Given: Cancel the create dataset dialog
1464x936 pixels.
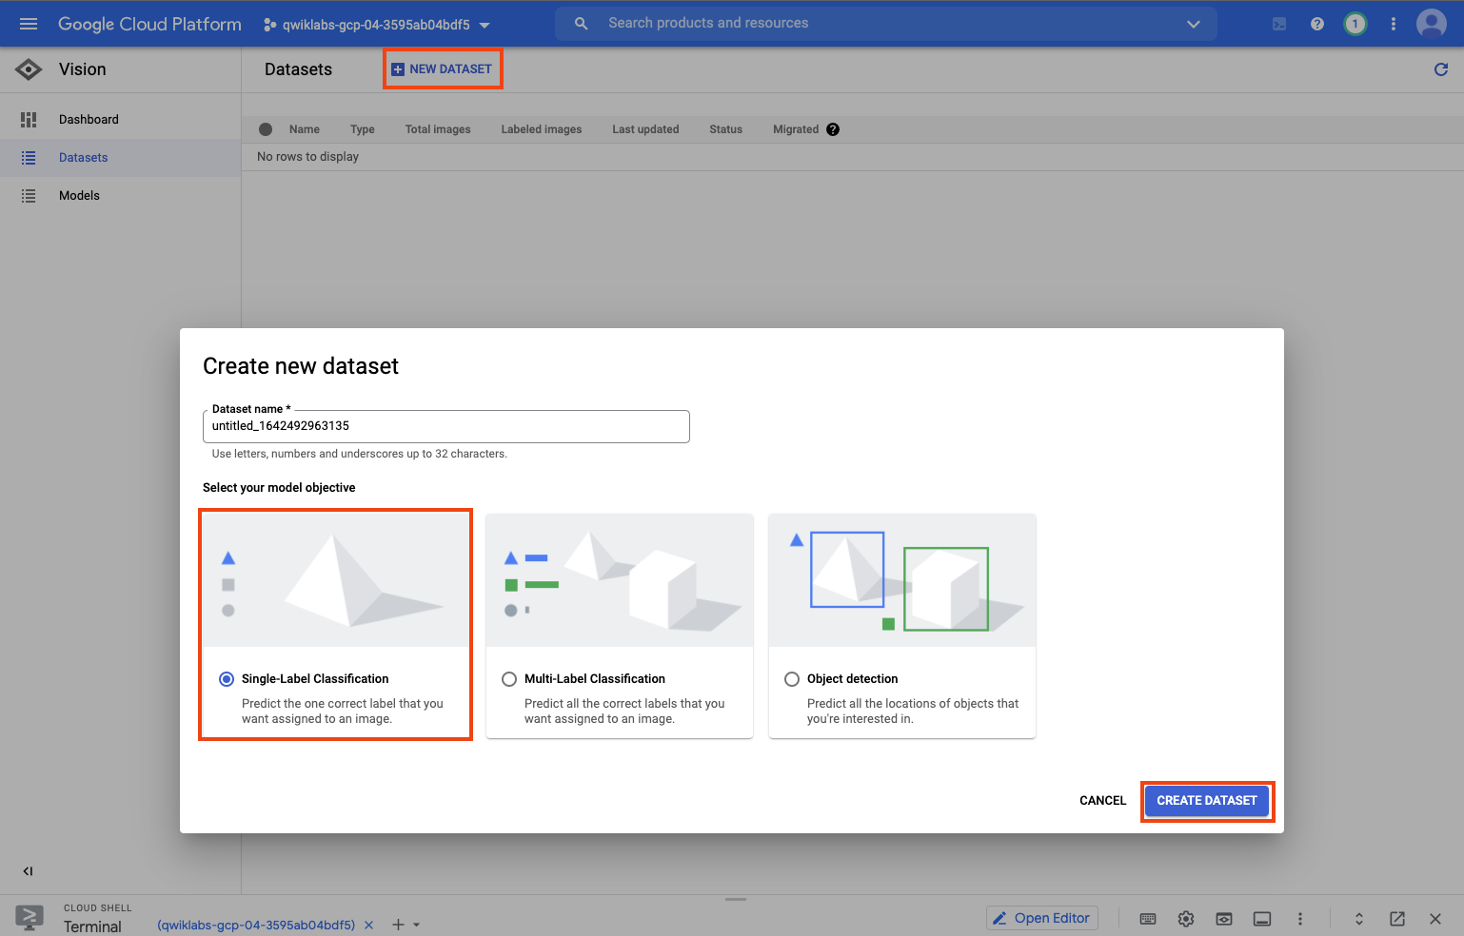Looking at the screenshot, I should pyautogui.click(x=1102, y=801).
